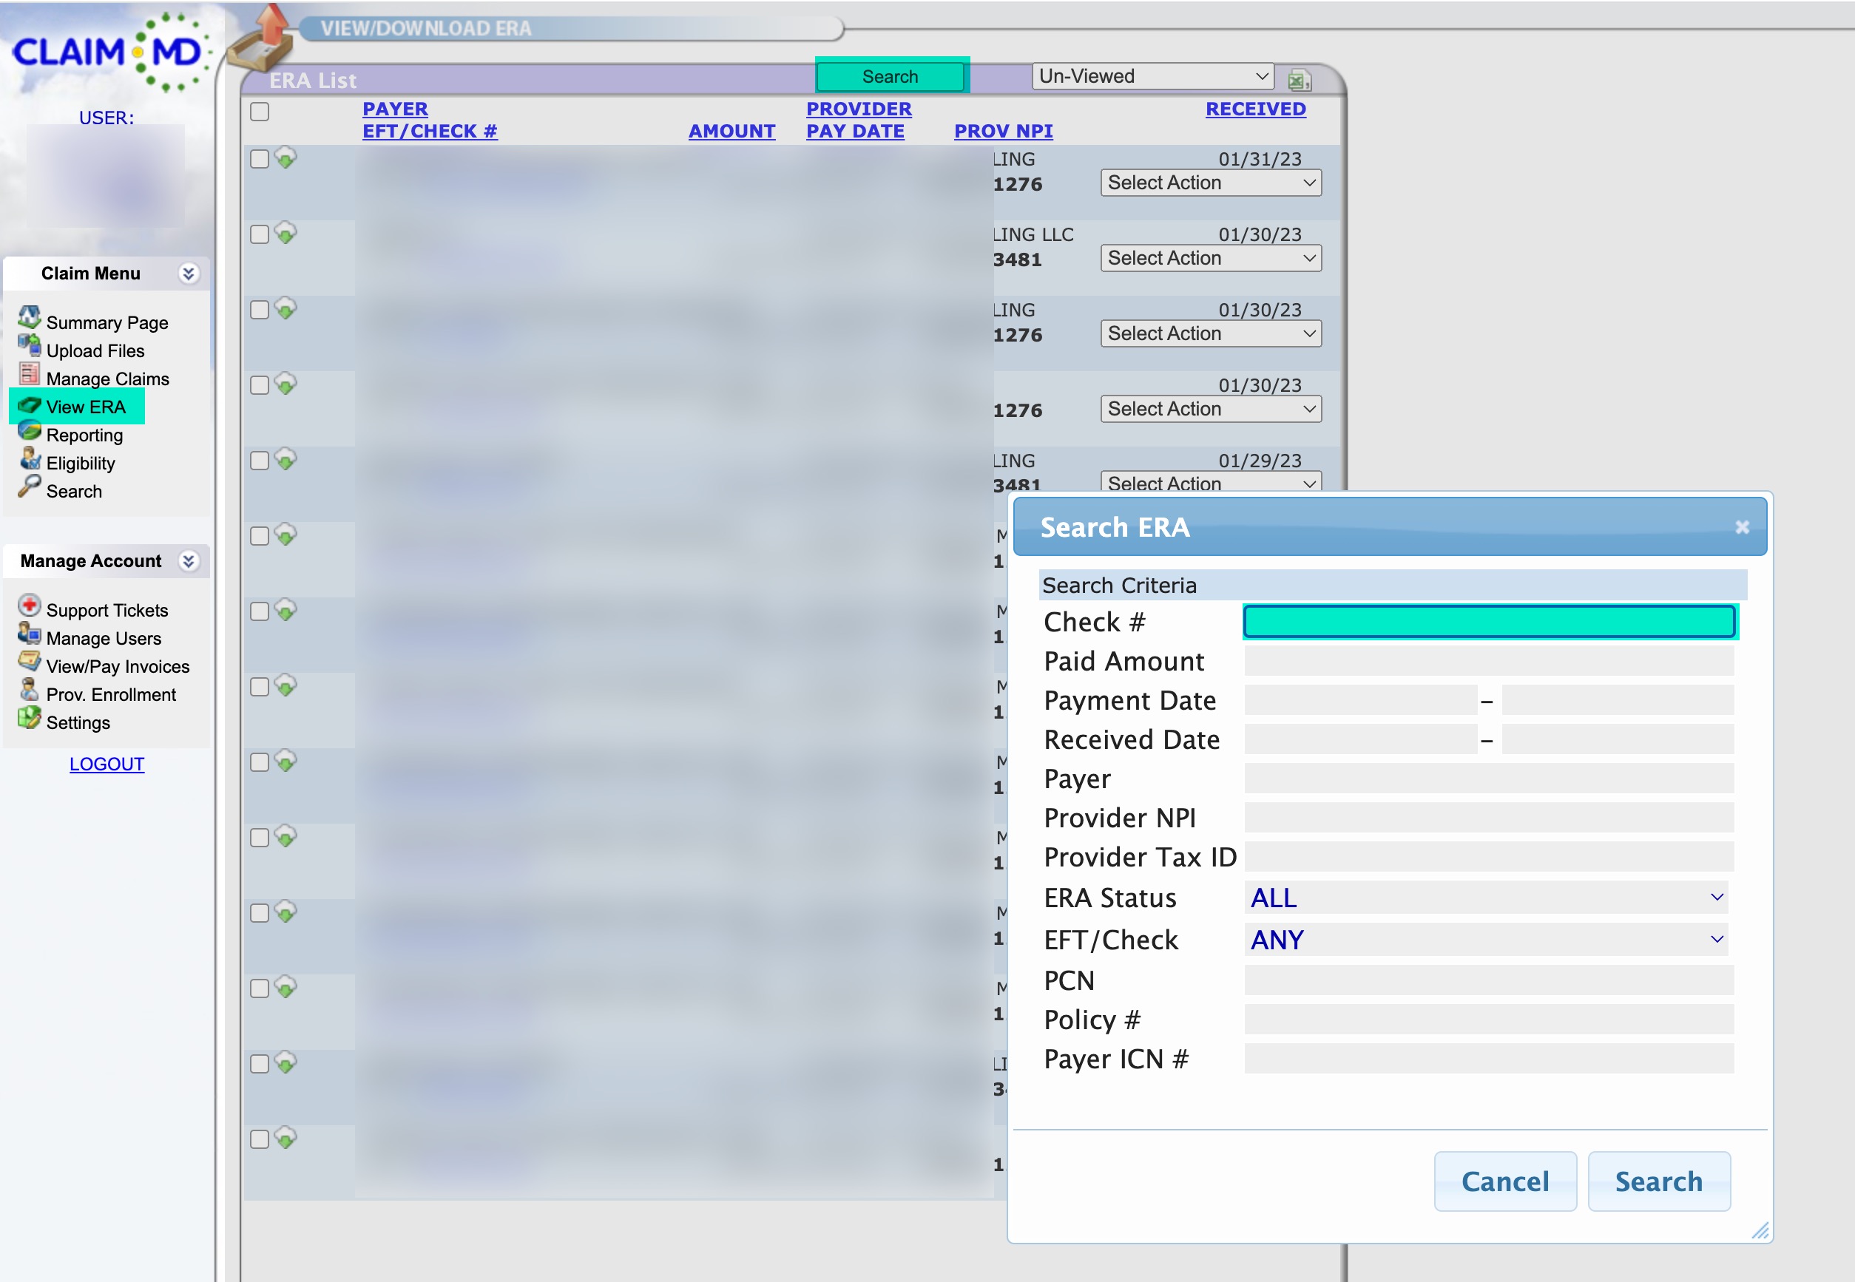This screenshot has width=1855, height=1282.
Task: Click the View/Pay Invoices icon
Action: 30,662
